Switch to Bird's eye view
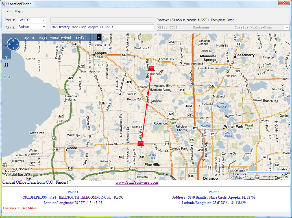Screen dimensions: 292x218 tap(80, 37)
